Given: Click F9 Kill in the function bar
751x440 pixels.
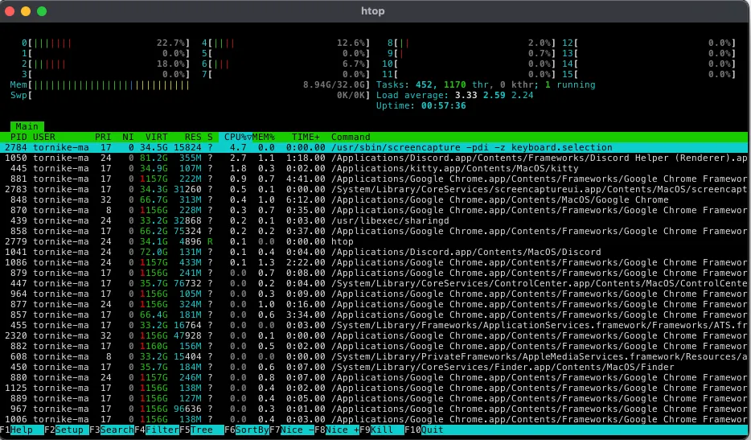Looking at the screenshot, I should [381, 430].
